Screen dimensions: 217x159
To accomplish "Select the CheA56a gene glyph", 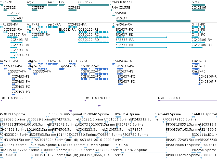I will click(x=114, y=16).
